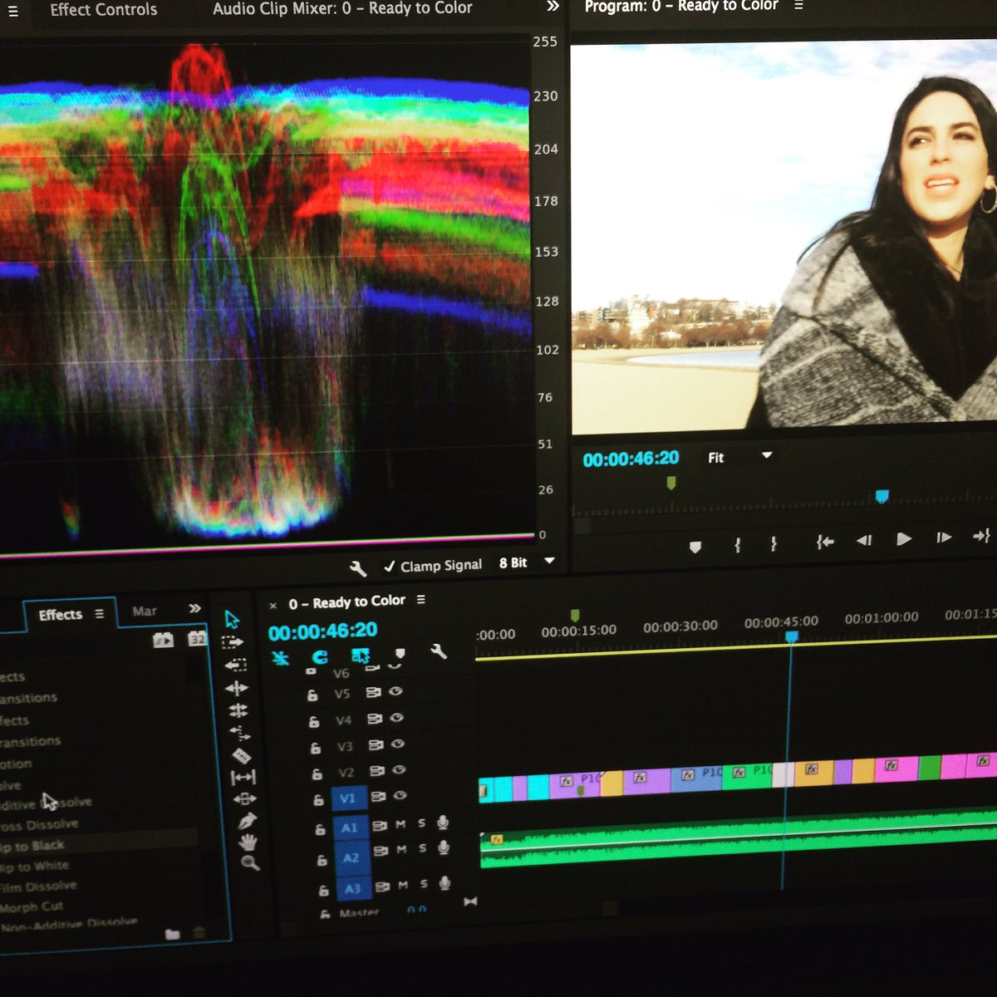Filter effects by Accelerated Effects icon
Image resolution: width=997 pixels, height=997 pixels.
(x=163, y=640)
